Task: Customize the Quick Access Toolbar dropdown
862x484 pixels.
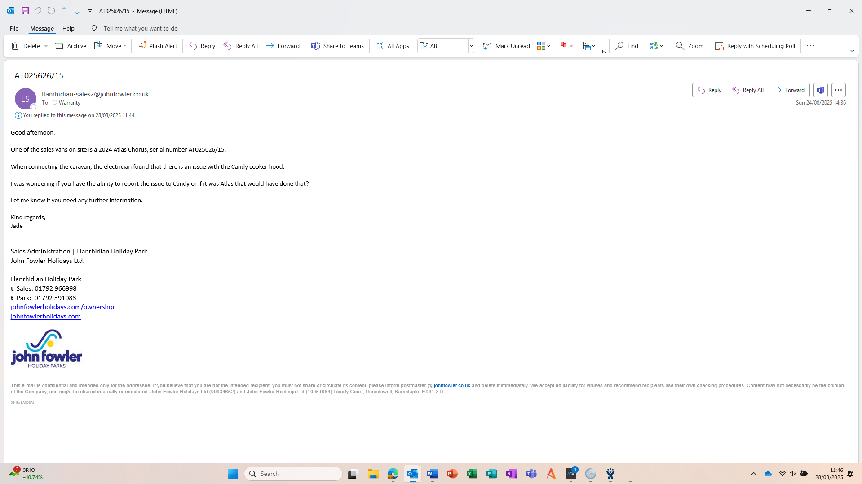Action: point(90,11)
